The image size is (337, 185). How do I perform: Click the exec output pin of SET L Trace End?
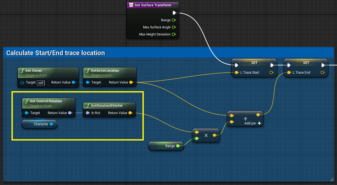click(323, 65)
